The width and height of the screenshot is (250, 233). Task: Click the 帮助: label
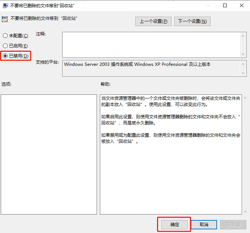pyautogui.click(x=105, y=84)
